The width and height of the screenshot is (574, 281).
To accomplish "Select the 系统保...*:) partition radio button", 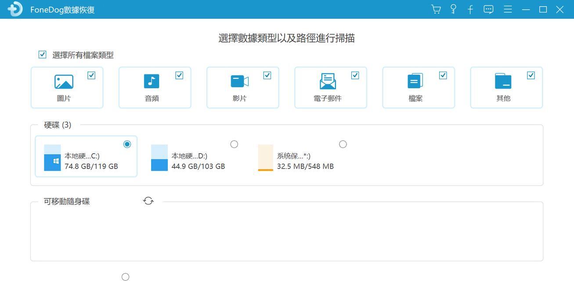I will [x=343, y=144].
